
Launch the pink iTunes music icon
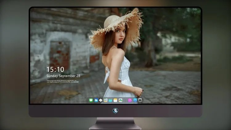pyautogui.click(x=130, y=100)
